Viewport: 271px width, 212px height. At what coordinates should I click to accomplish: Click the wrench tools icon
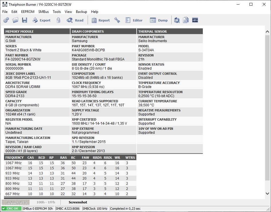click(x=117, y=20)
